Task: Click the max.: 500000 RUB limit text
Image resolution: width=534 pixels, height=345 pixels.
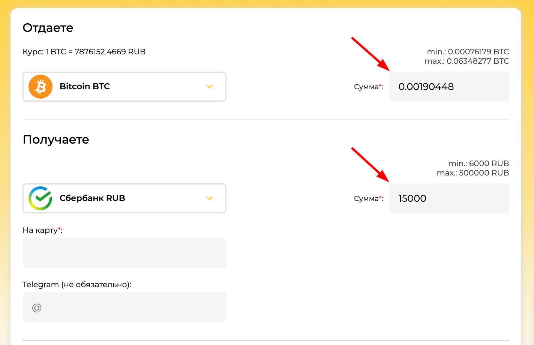Action: (x=473, y=173)
